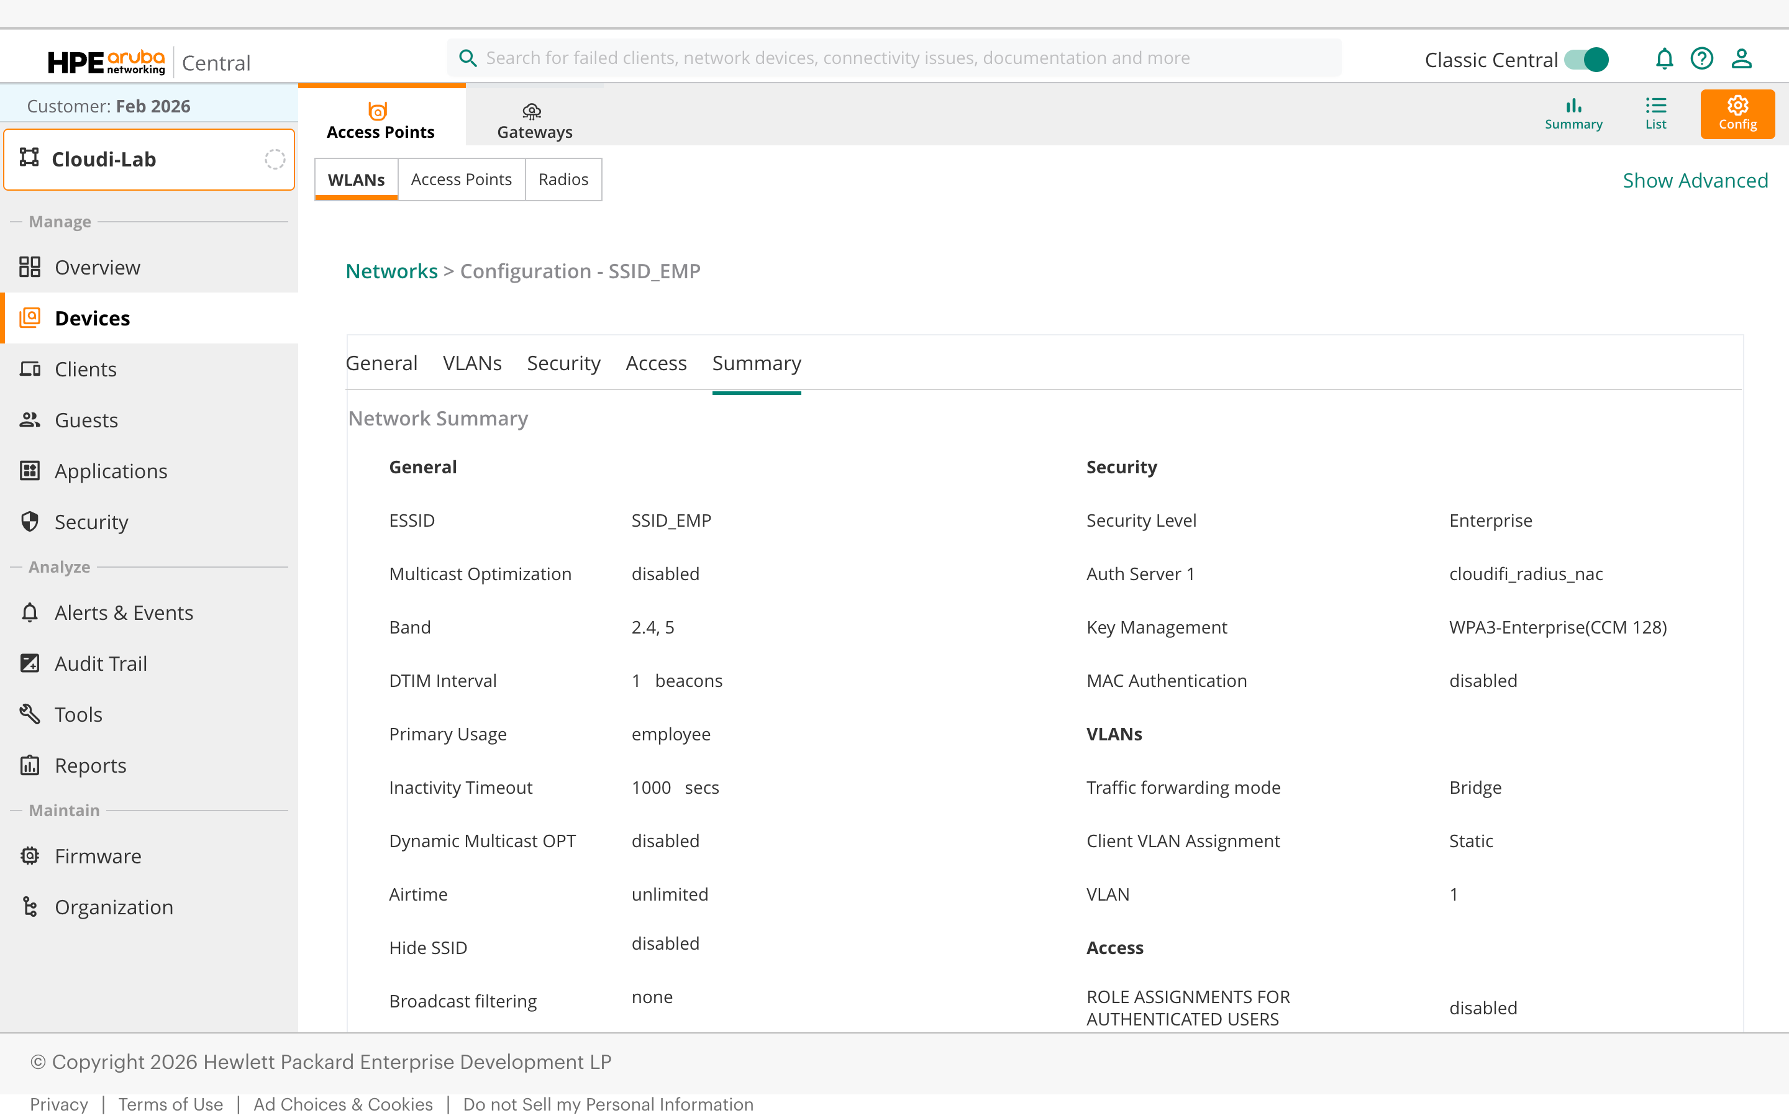This screenshot has width=1789, height=1118.
Task: Open Firmware in the Maintain section
Action: click(x=98, y=855)
